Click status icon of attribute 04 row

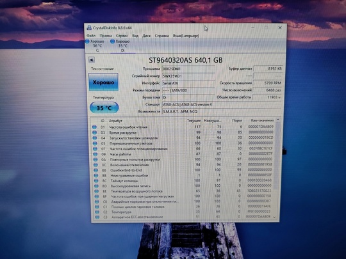(95, 138)
